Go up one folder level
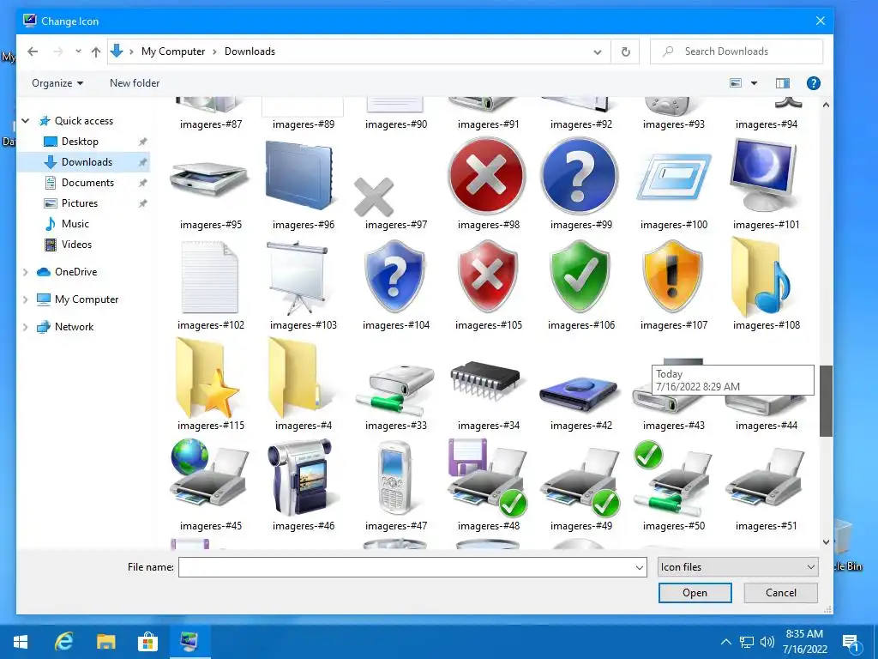878x659 pixels. 96,51
